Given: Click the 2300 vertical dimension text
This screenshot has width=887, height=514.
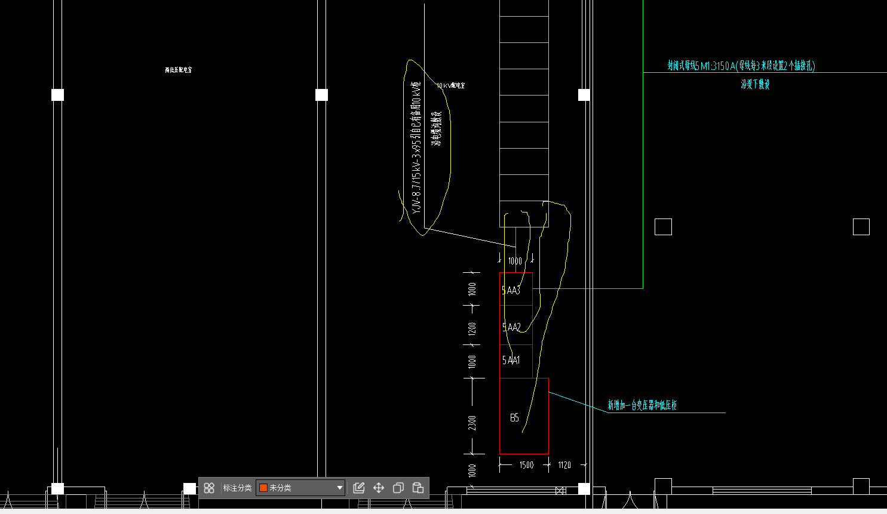Looking at the screenshot, I should 472,423.
